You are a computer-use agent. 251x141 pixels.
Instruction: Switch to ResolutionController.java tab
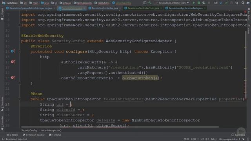105,8
